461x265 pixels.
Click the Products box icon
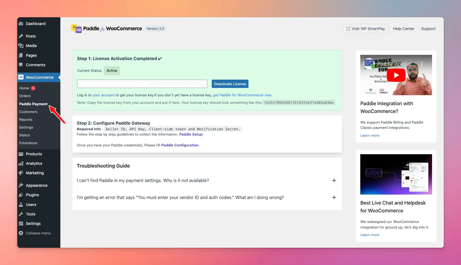coord(21,154)
